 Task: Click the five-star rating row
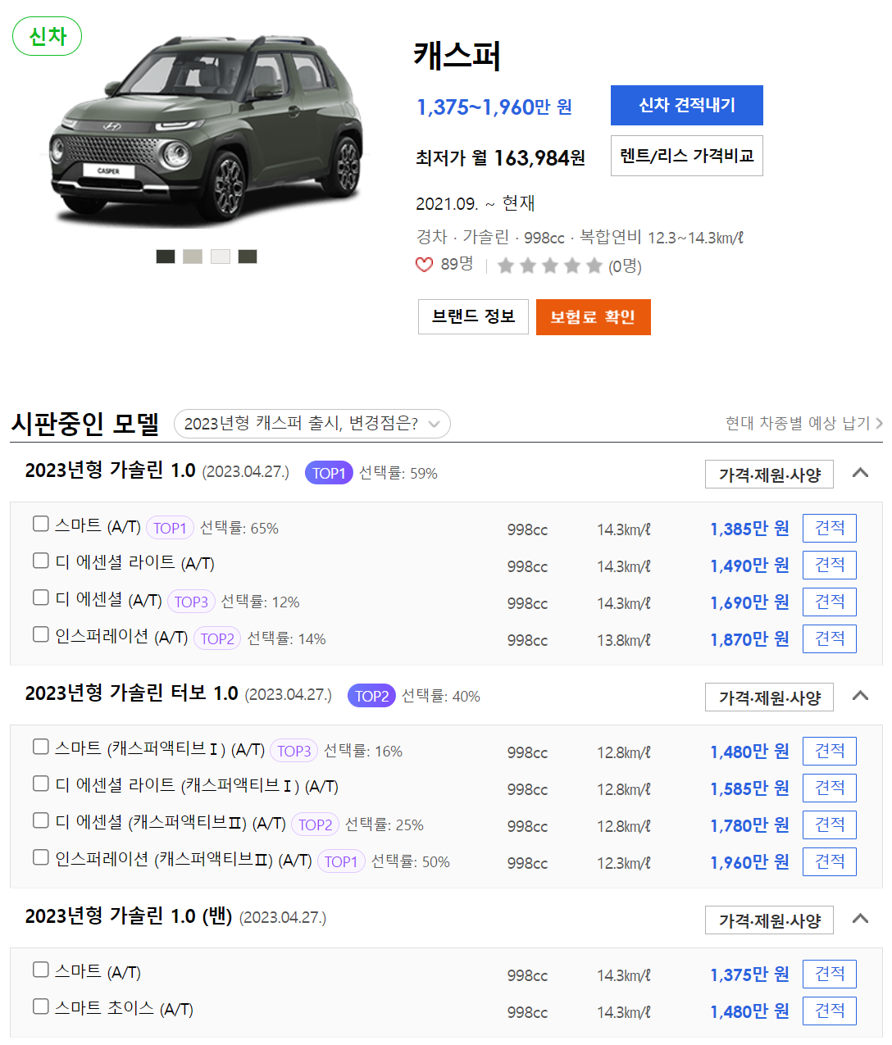[549, 266]
